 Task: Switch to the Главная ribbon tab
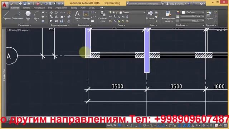pyautogui.click(x=15, y=8)
